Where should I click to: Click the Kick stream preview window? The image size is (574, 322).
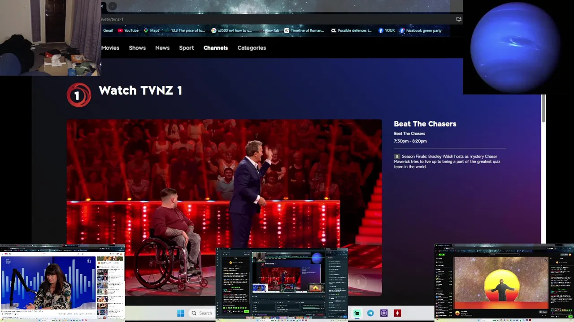504,283
